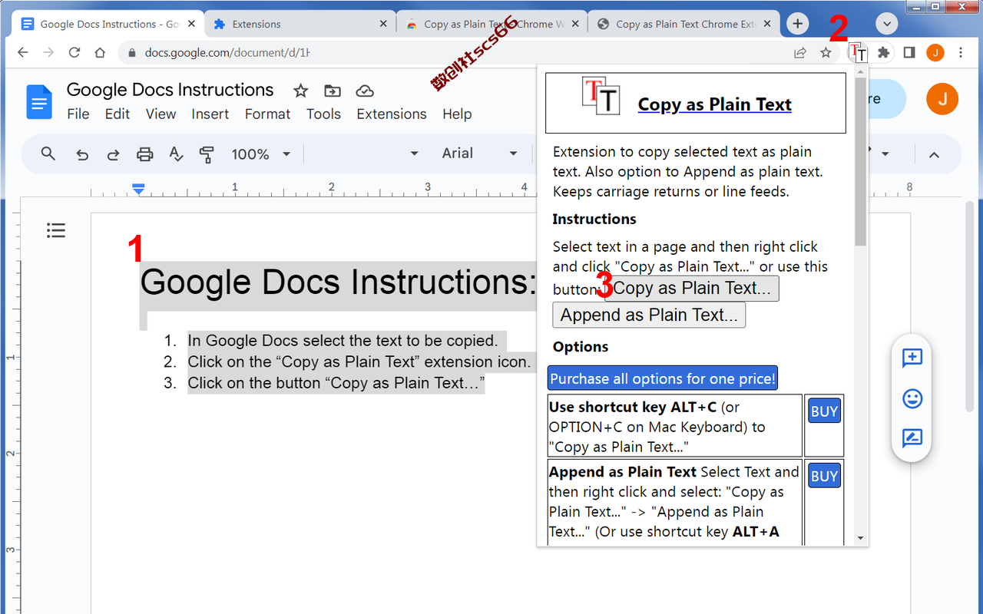Open the Chrome three-dot menu

(x=961, y=53)
